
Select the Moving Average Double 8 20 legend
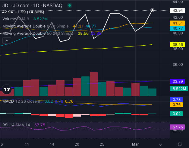pos(36,26)
